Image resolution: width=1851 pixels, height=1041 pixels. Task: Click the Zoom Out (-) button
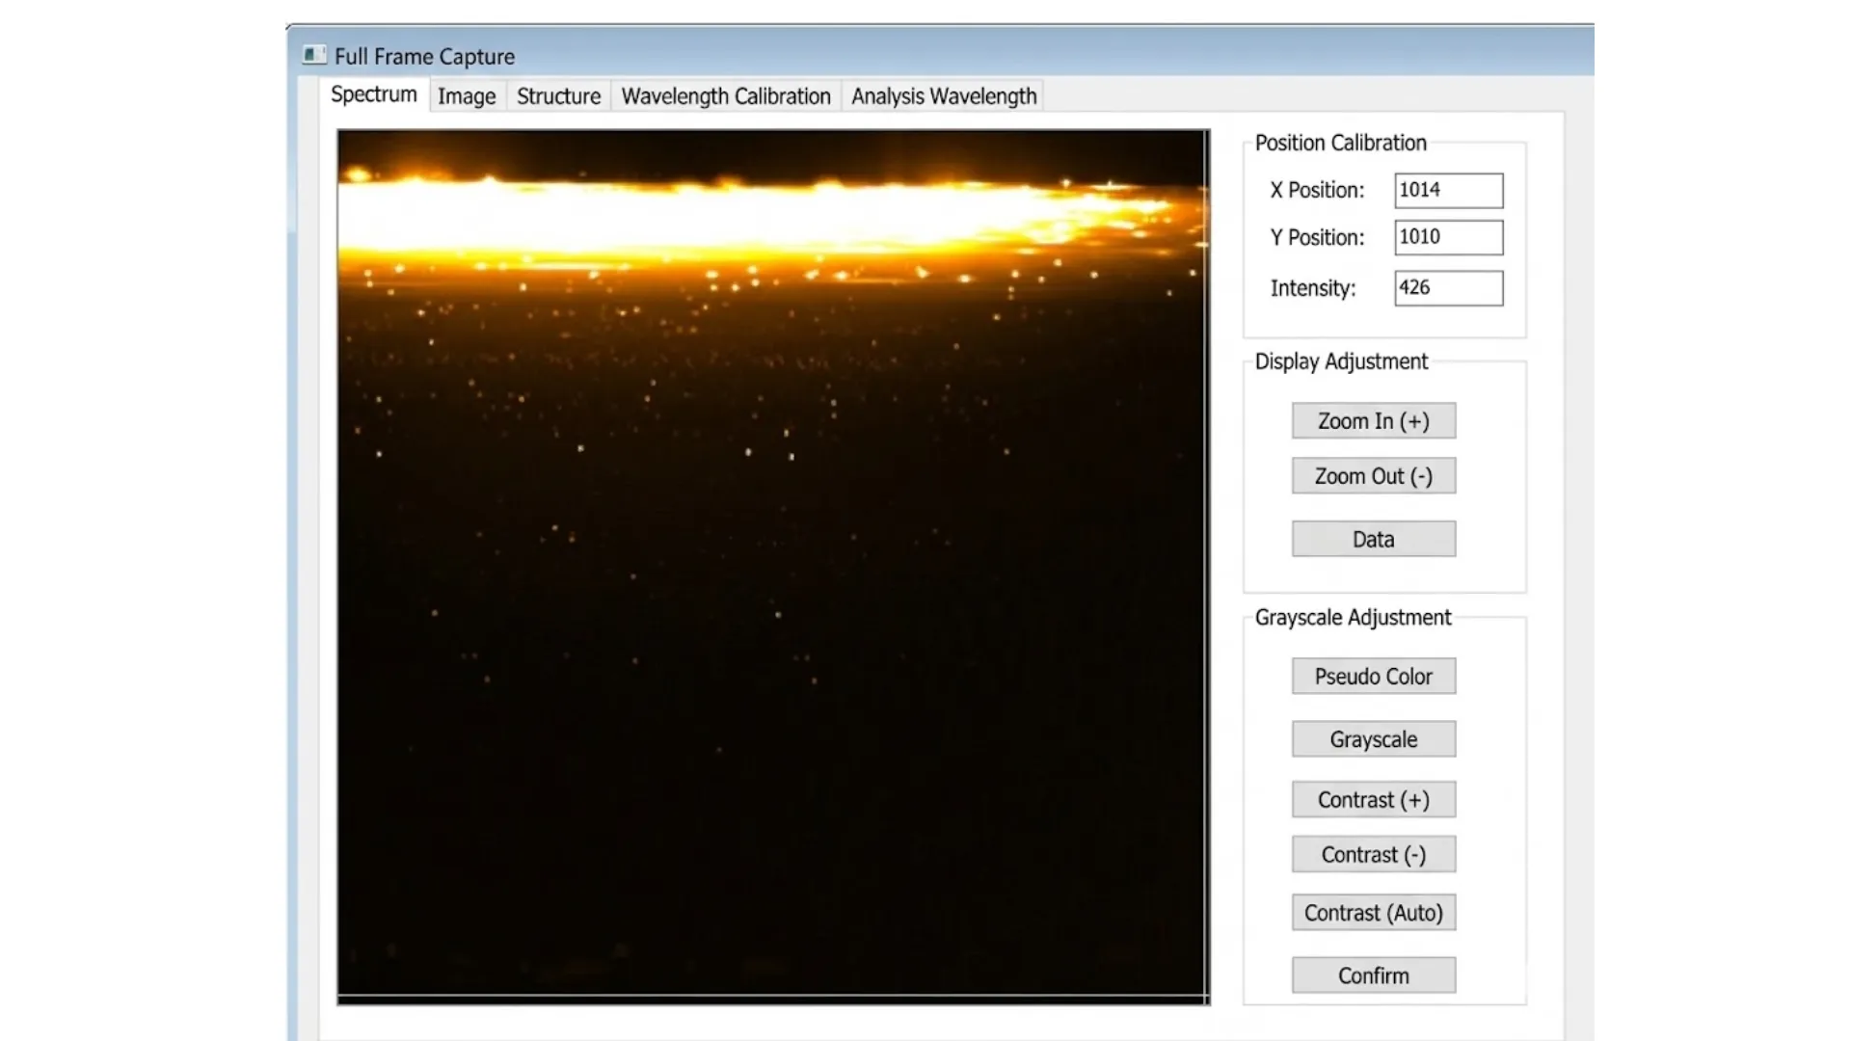point(1374,476)
